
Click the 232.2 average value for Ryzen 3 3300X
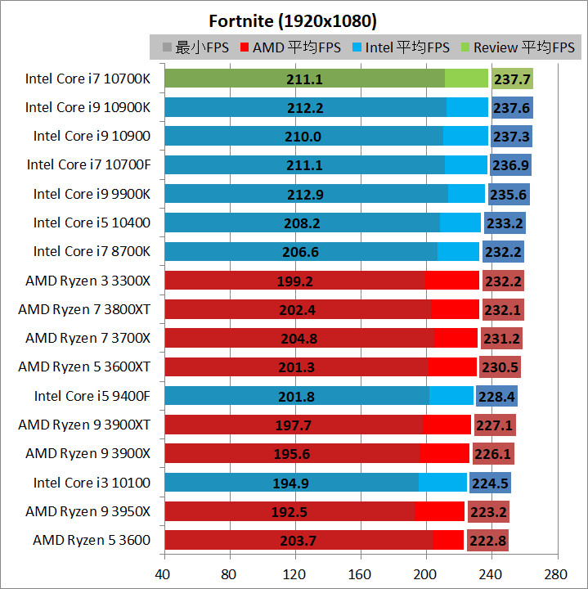tap(503, 281)
